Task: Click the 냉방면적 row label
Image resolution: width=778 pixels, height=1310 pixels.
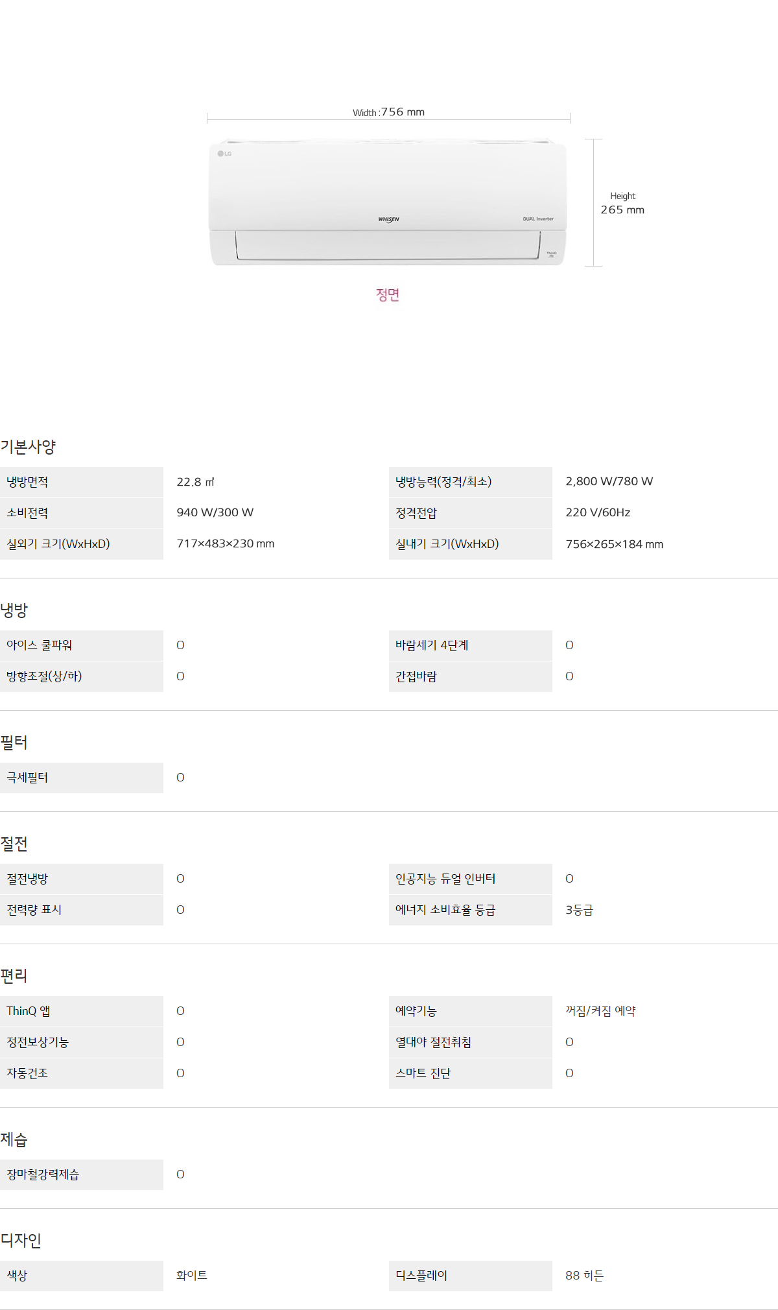Action: point(27,482)
